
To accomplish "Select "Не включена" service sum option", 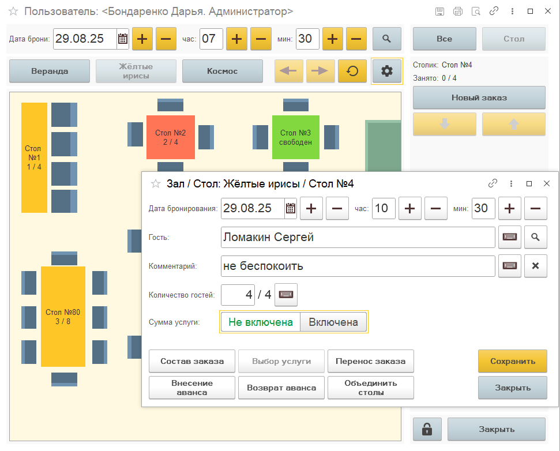I will [261, 322].
